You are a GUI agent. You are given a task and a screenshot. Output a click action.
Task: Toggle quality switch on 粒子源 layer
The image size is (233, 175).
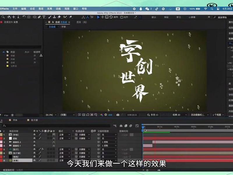click(x=40, y=153)
